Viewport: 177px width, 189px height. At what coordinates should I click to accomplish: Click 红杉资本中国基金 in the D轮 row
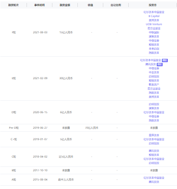pos(154,112)
